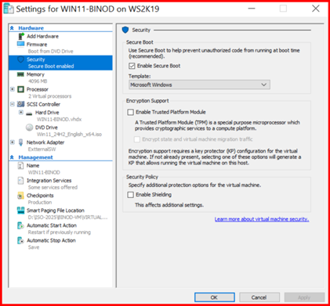Select the DVD Drive disc icon
This screenshot has width=330, height=306.
click(30, 128)
